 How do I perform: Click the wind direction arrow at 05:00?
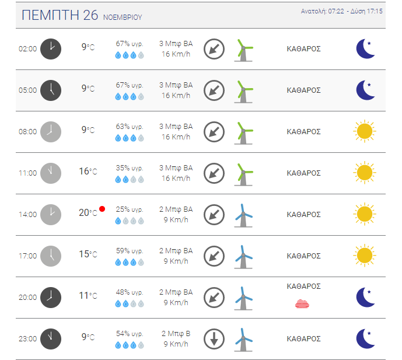(214, 90)
